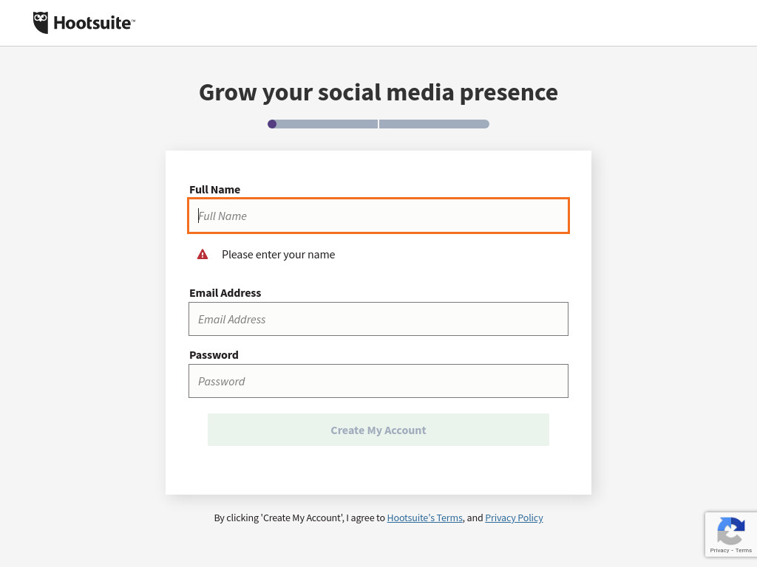Open the Privacy Policy link

515,518
